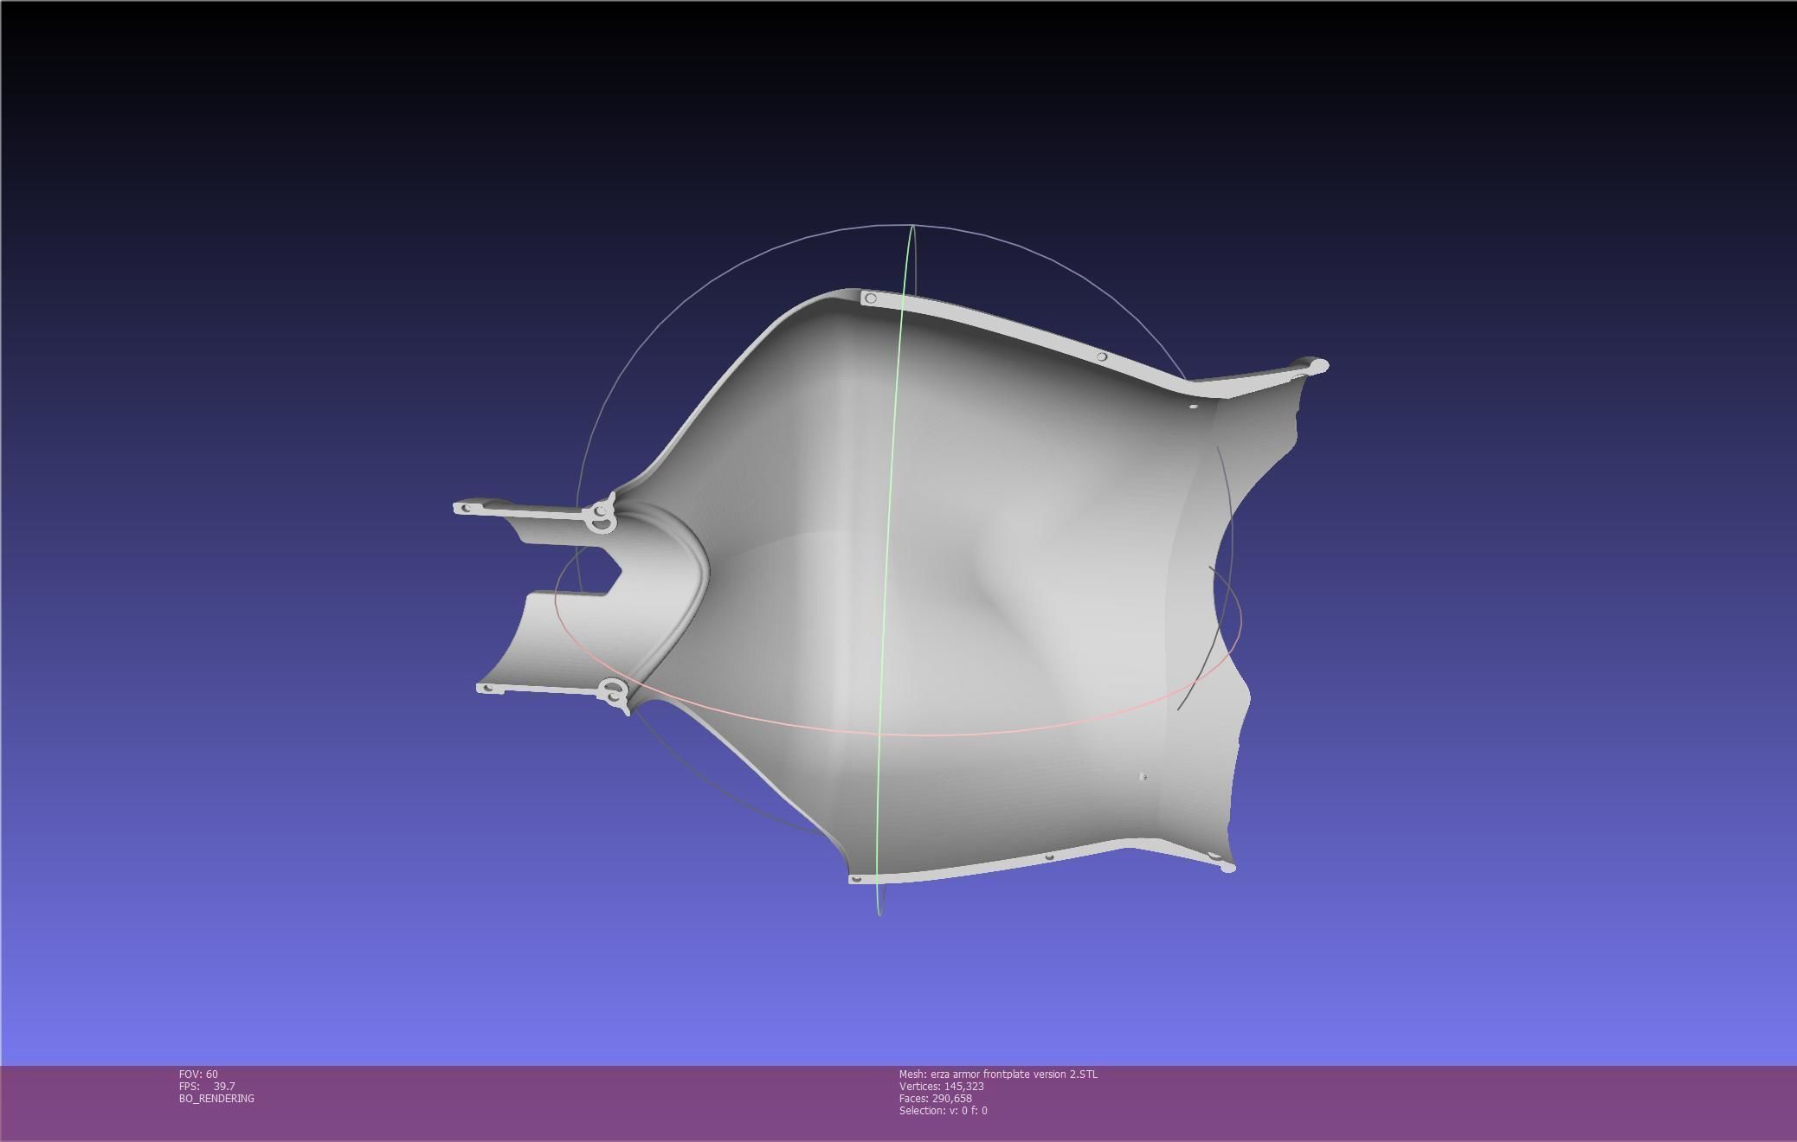Click the FPS counter text

click(207, 1086)
